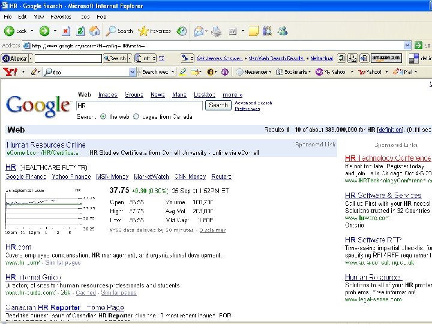
Task: Click the amazon.com toolbar button
Action: pyautogui.click(x=386, y=58)
